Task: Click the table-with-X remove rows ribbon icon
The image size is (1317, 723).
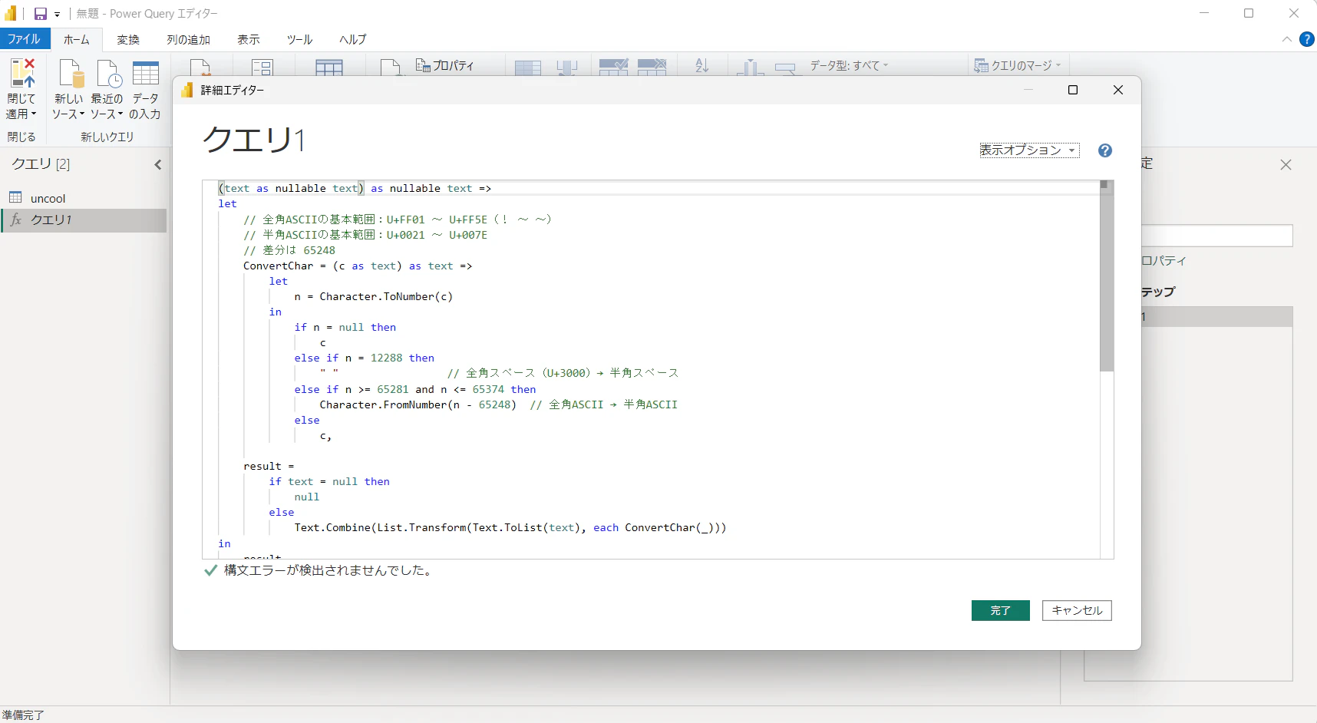Action: (x=652, y=66)
